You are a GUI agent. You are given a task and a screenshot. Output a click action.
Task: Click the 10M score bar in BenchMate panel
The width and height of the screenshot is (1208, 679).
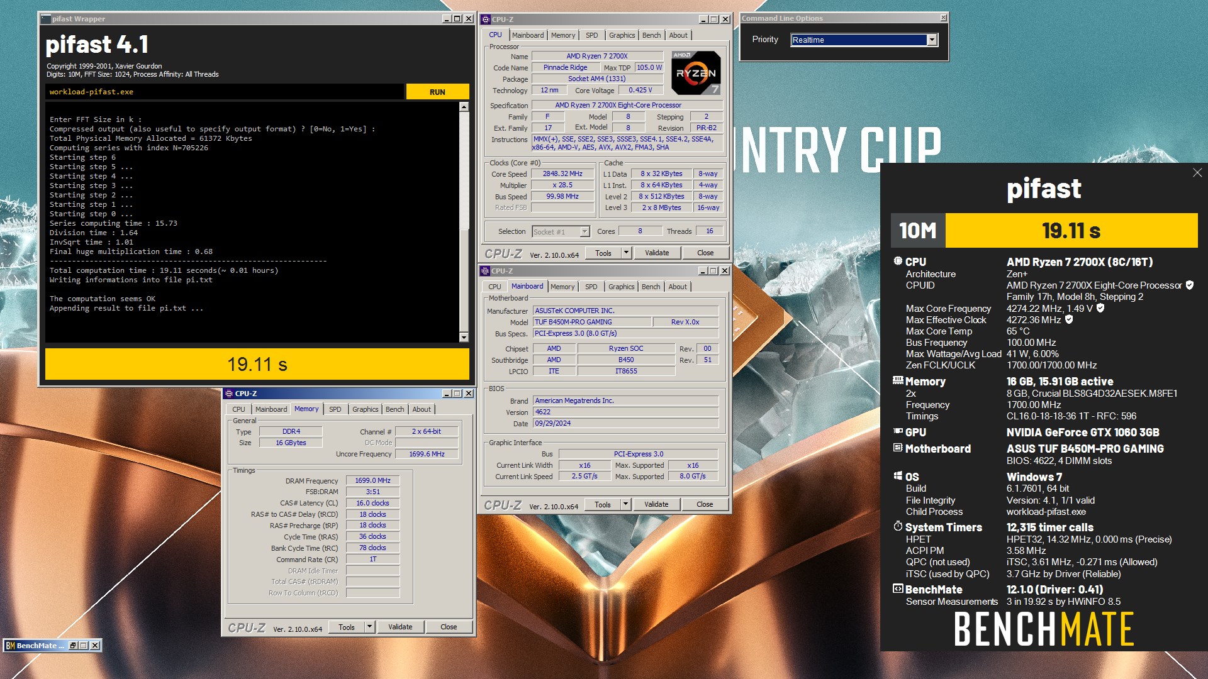(1044, 231)
